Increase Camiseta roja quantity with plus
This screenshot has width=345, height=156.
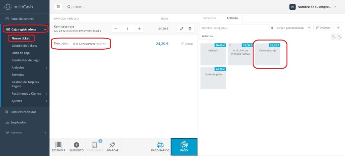[139, 29]
